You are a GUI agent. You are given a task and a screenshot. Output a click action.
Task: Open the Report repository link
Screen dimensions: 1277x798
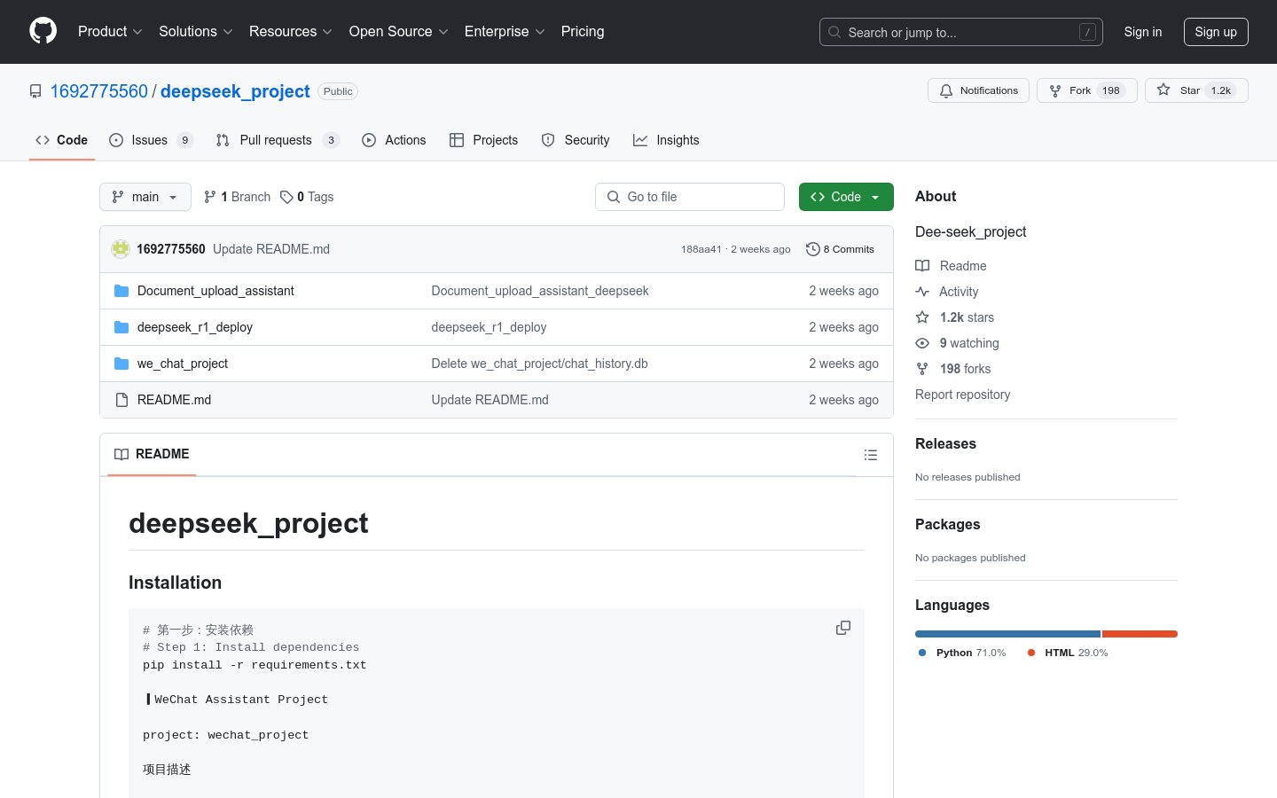coord(962,395)
